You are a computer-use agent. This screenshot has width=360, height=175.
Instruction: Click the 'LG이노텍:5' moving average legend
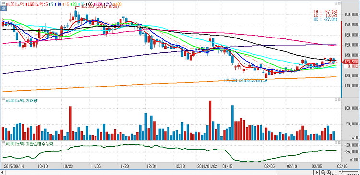37,4
